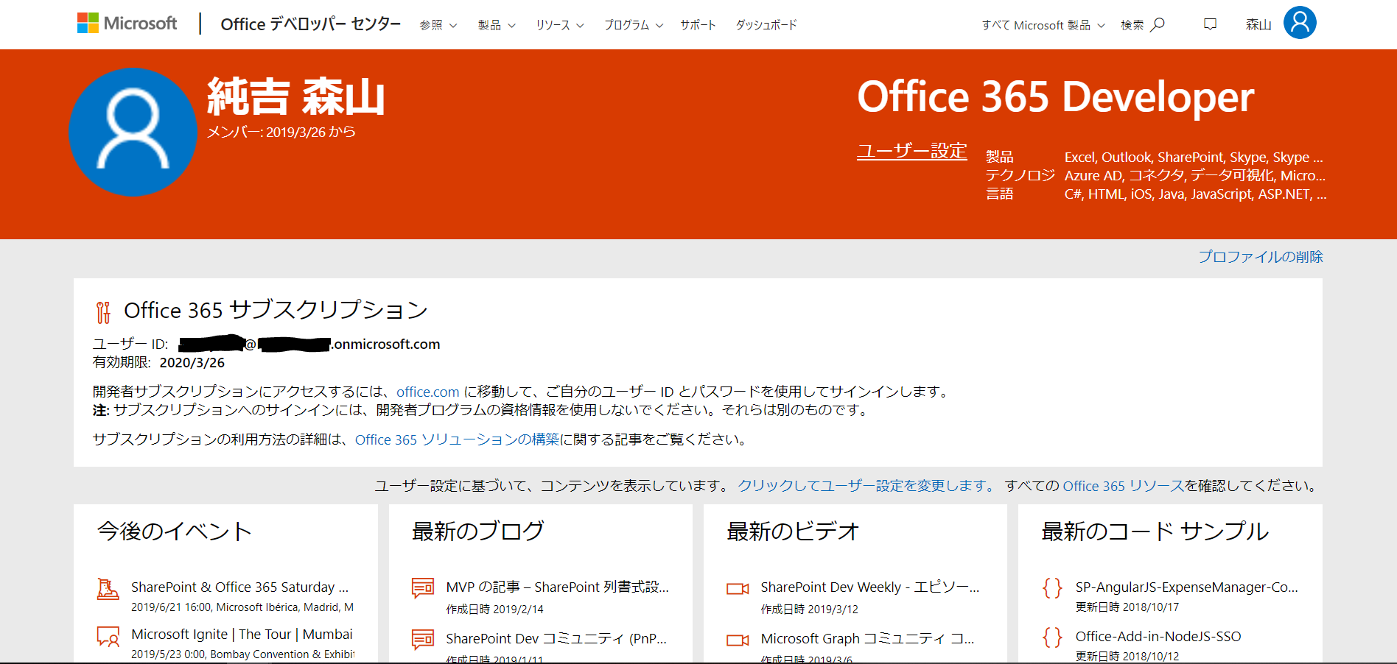Click the SharePoint & Office 365 Saturday event icon
1397x664 pixels.
(x=108, y=589)
